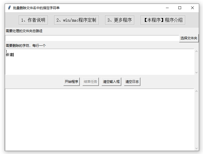Click inside the characters-to-delete text box

[x=99, y=62]
